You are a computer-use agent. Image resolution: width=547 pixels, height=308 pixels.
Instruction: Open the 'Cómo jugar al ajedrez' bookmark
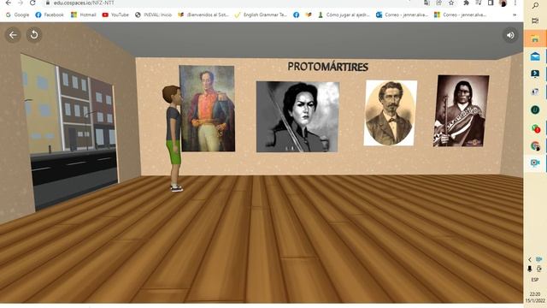click(x=344, y=15)
